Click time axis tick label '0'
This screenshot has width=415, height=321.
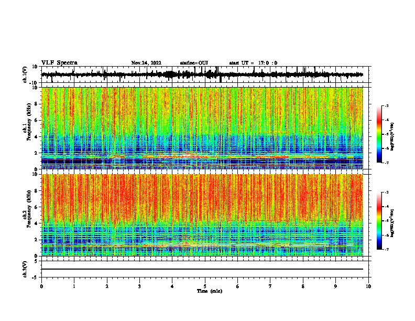41,286
